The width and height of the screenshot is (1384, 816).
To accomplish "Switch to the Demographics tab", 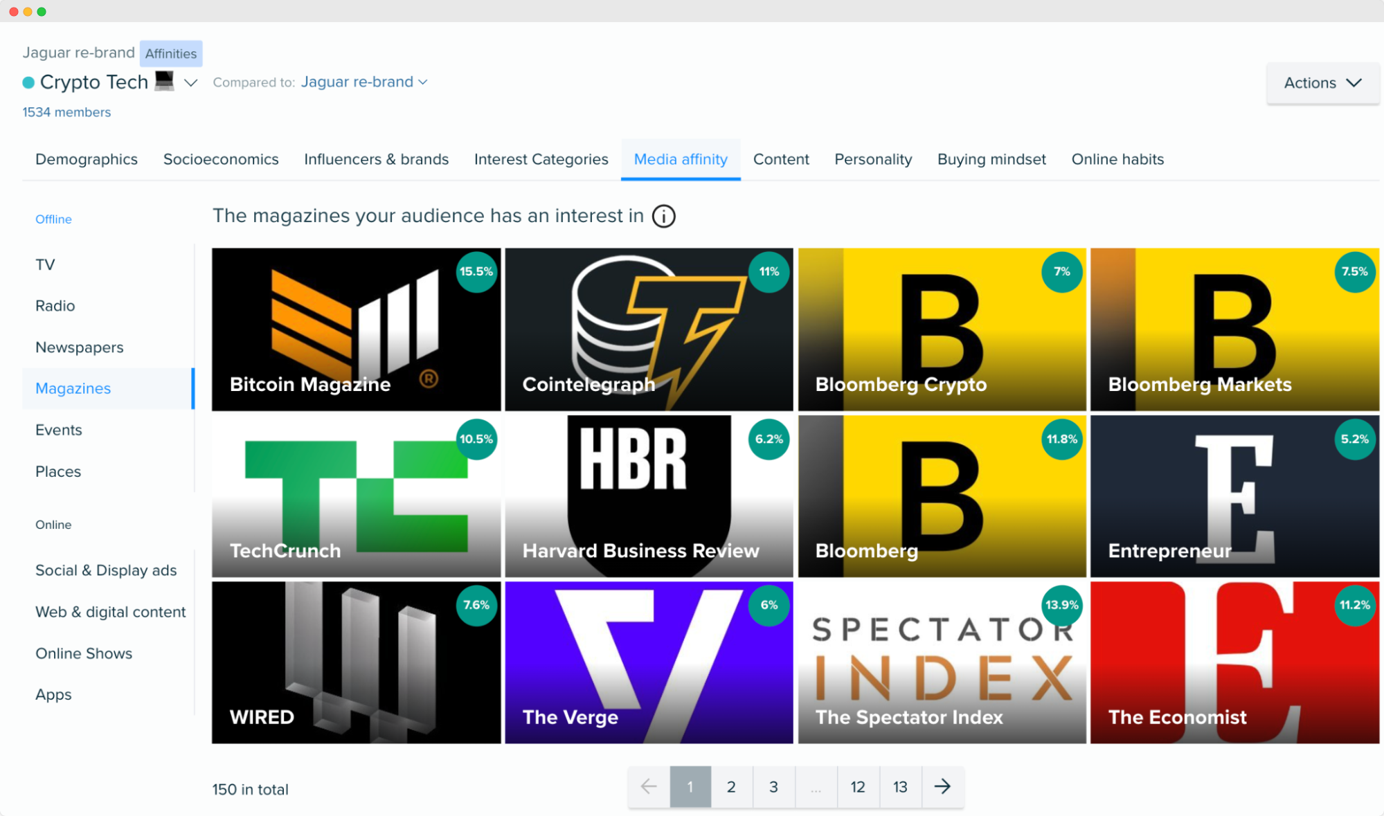I will coord(87,158).
